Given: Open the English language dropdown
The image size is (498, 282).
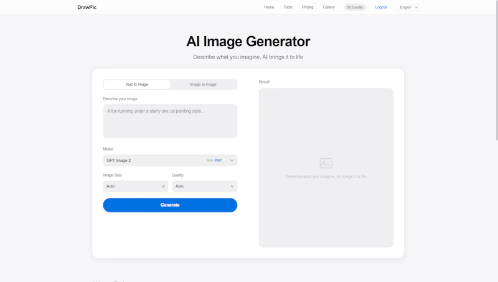Looking at the screenshot, I should pyautogui.click(x=408, y=7).
